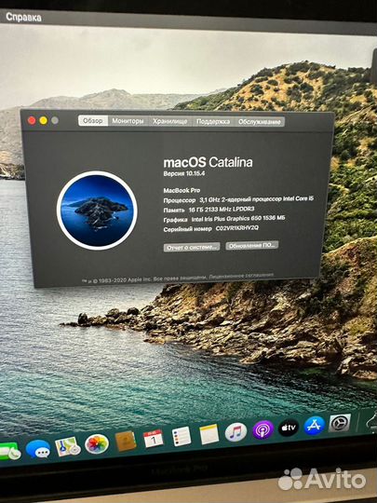Open the Photos app in the Dock

(x=97, y=444)
